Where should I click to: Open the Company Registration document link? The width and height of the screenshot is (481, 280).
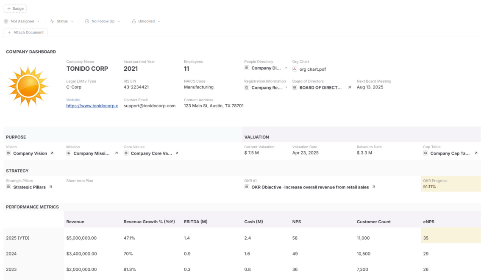tap(267, 88)
